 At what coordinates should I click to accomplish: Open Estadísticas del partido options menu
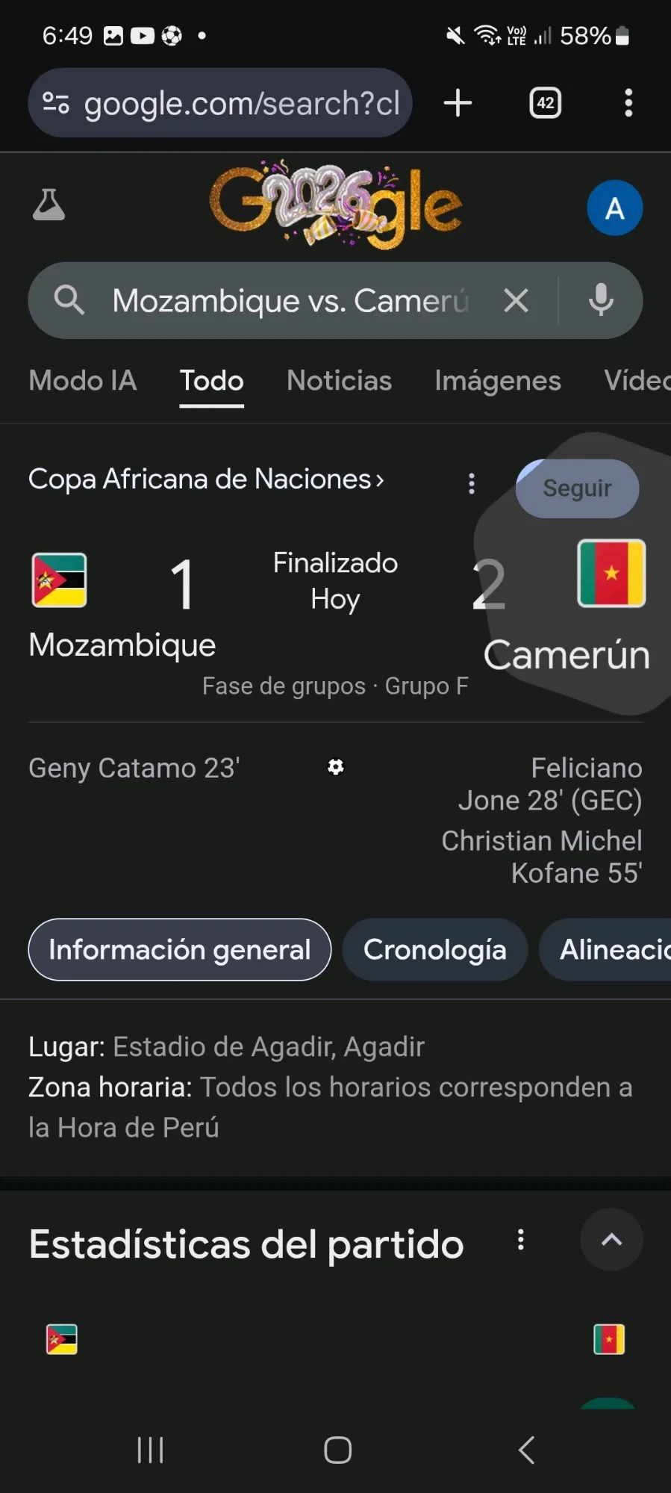(x=521, y=1241)
